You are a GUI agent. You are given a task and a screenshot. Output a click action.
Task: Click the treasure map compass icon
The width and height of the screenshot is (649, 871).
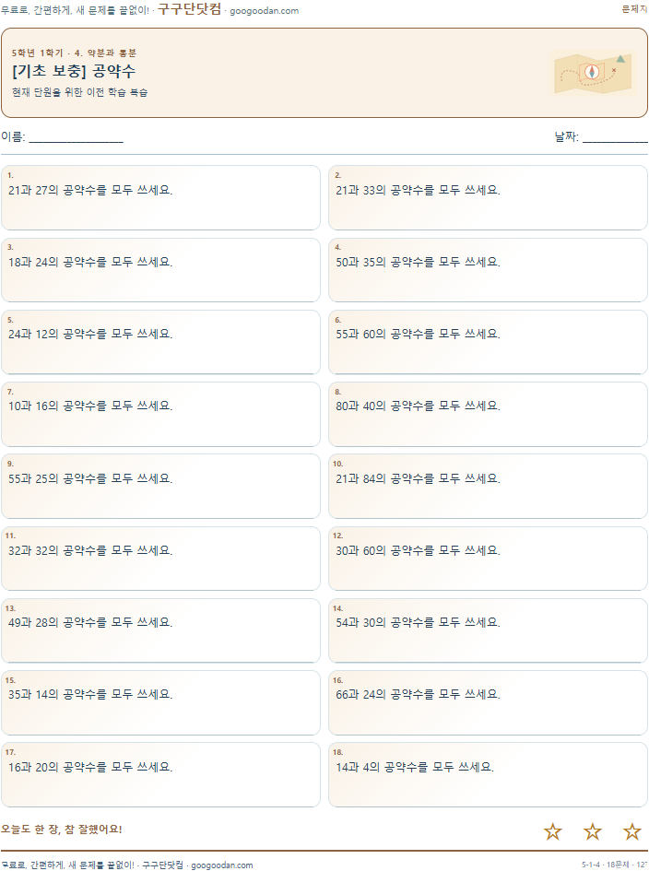point(593,73)
